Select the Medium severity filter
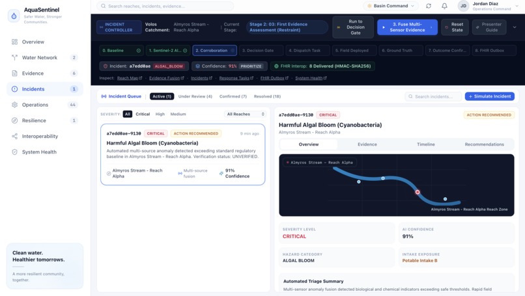This screenshot has height=296, width=525. pyautogui.click(x=178, y=114)
